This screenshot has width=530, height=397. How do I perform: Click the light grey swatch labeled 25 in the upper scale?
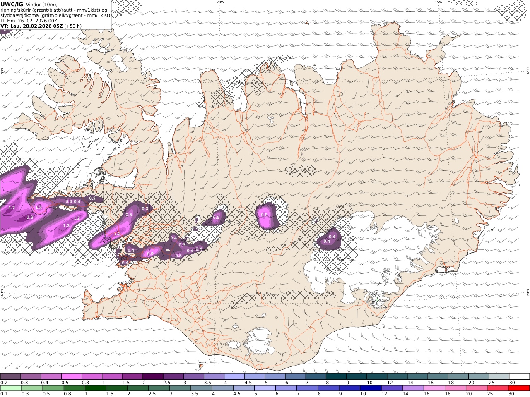pos(500,376)
